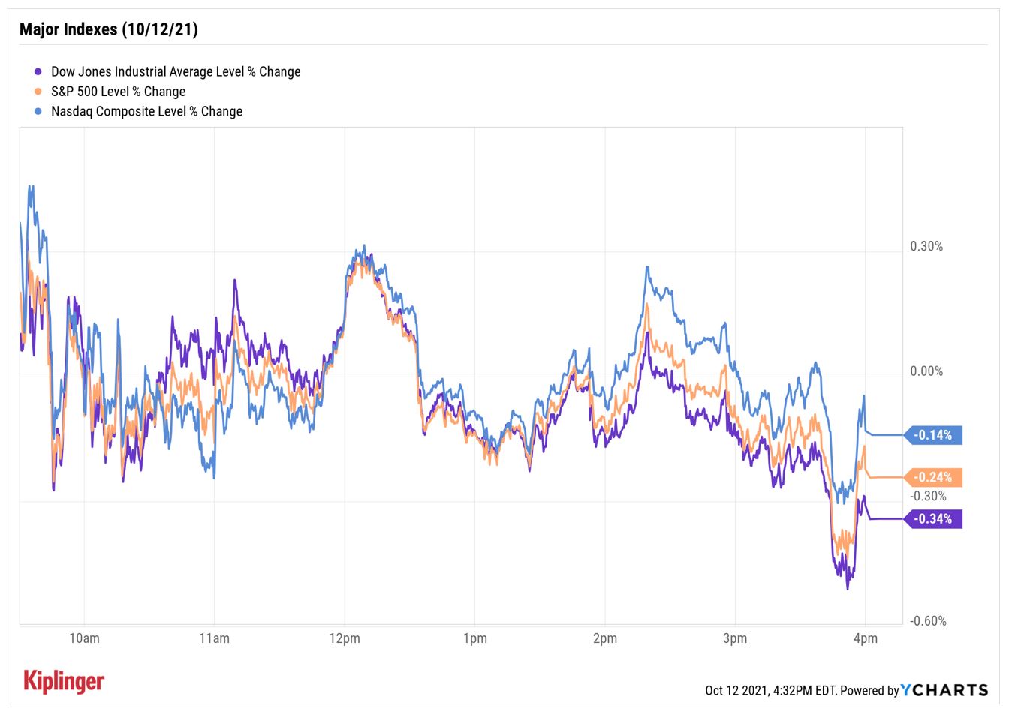Click the 0.30% y-axis label
The height and width of the screenshot is (712, 1009).
(x=926, y=247)
